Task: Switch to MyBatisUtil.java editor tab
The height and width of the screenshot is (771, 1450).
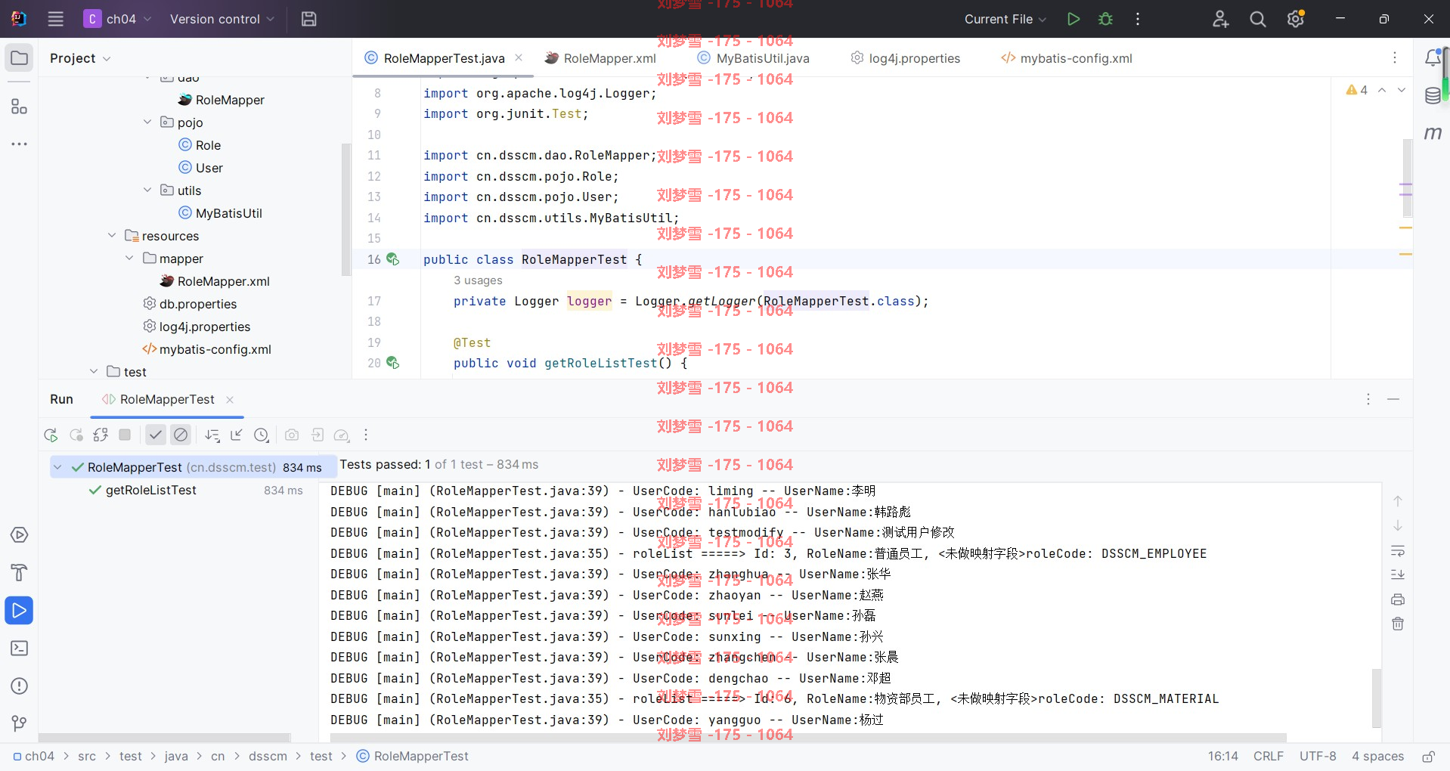Action: (x=754, y=58)
